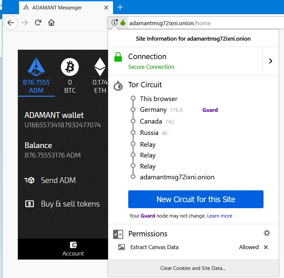Click the Balance 876.75553176 ADM entry

(x=53, y=150)
